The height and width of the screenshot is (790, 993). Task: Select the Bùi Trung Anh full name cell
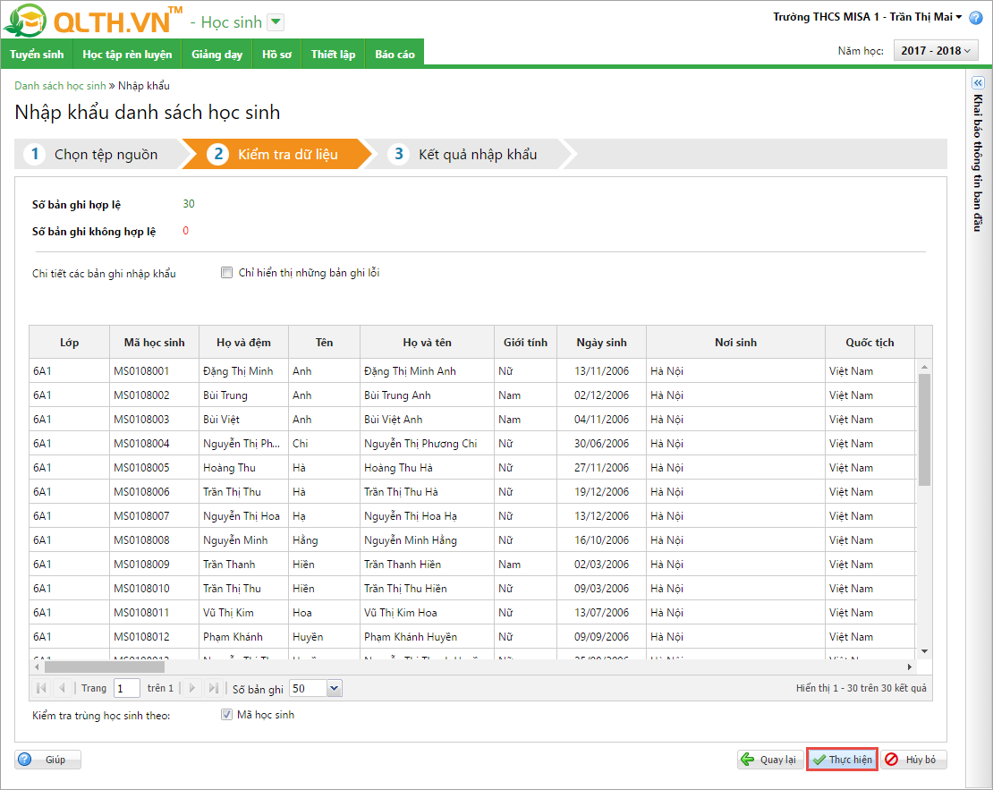click(427, 395)
